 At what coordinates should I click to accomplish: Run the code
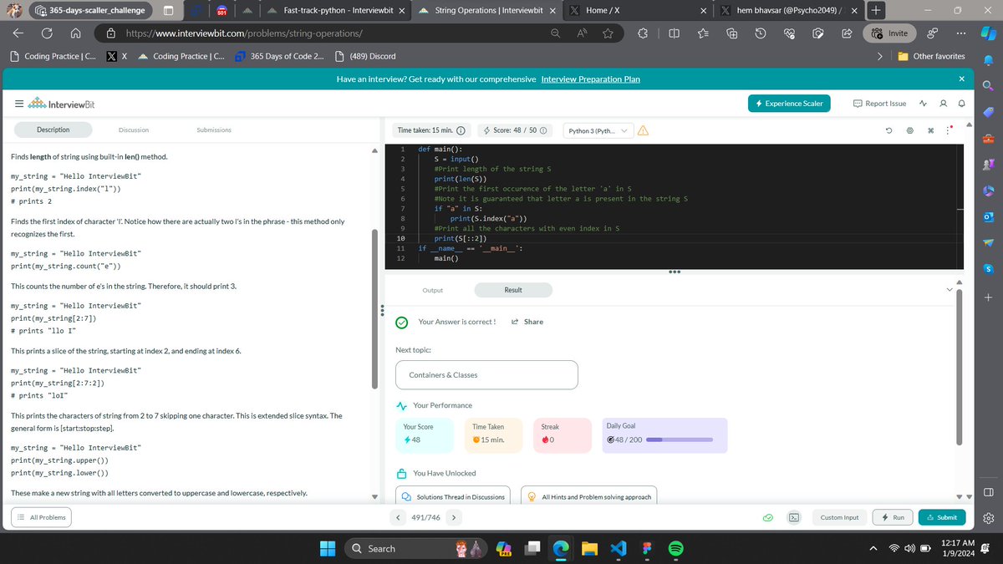pyautogui.click(x=893, y=517)
